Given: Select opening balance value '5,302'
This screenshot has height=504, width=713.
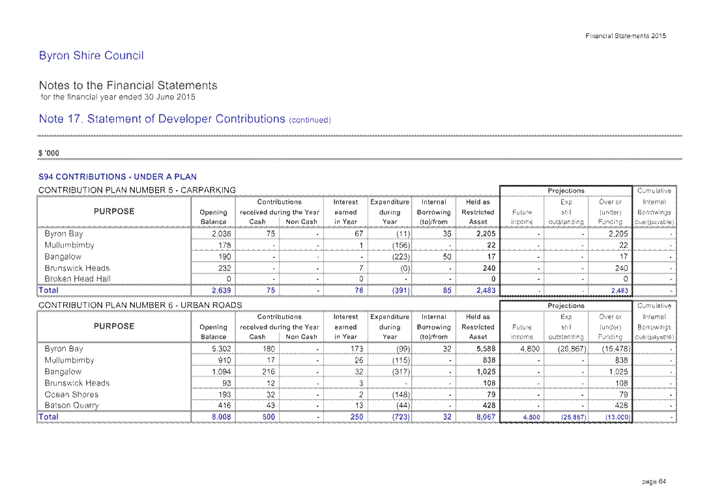Looking at the screenshot, I should pos(222,348).
